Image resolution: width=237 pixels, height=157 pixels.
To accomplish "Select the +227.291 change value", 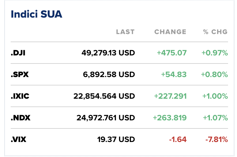I will (x=170, y=96).
